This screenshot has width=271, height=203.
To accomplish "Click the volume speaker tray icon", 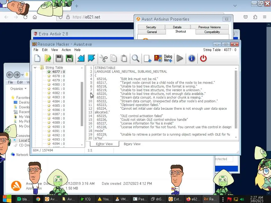I will [x=242, y=199].
